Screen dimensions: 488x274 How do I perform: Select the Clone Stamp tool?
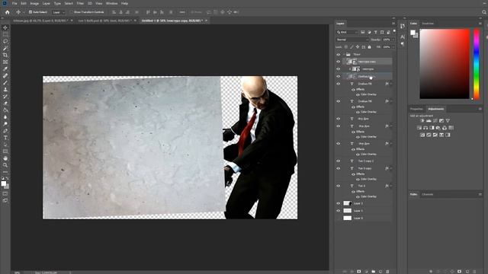[5, 90]
